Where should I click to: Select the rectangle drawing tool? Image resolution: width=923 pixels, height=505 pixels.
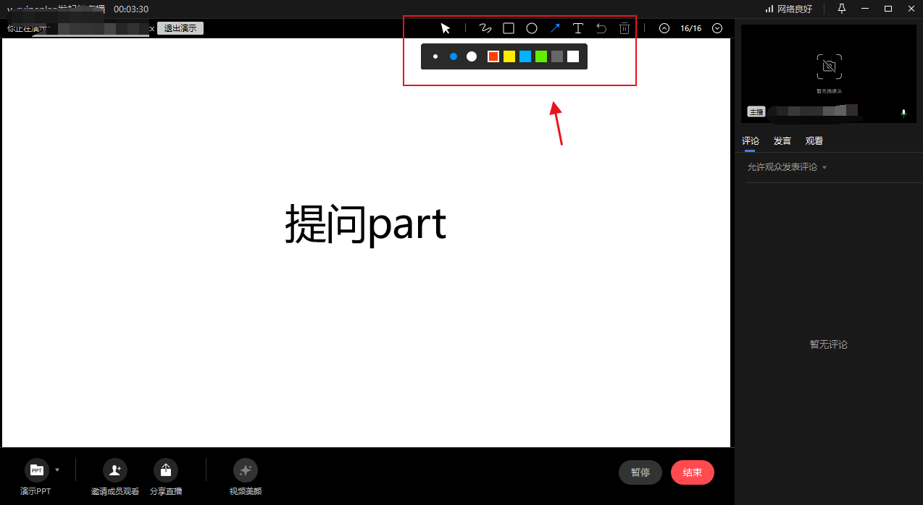point(508,27)
